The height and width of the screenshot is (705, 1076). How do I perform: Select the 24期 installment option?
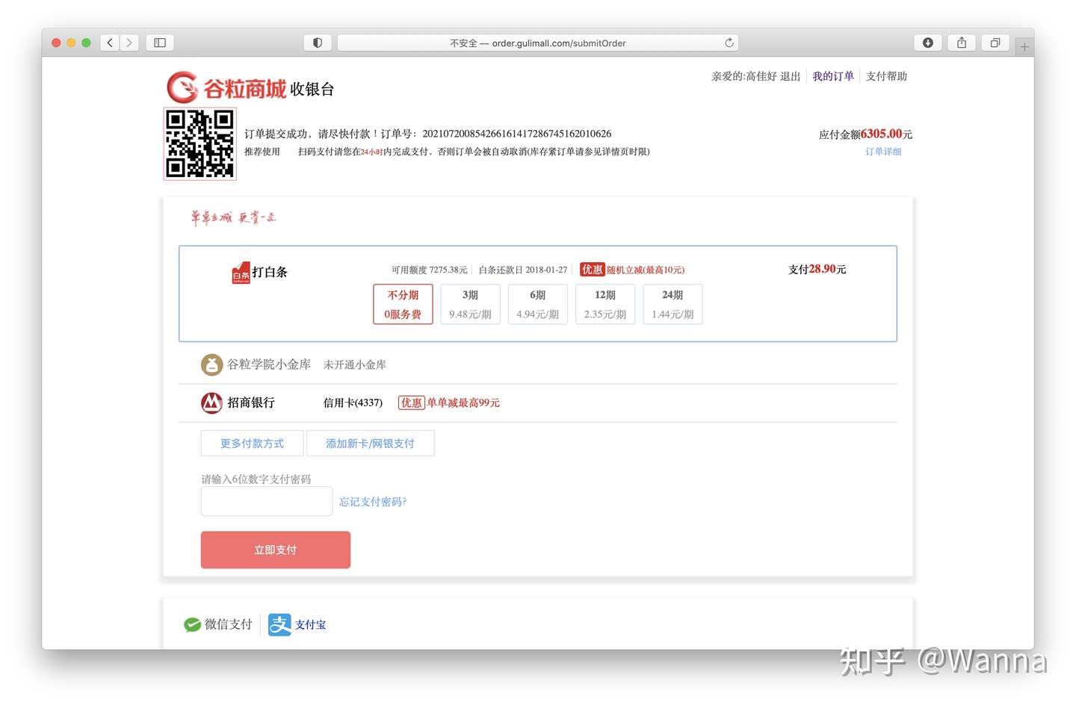coord(672,304)
